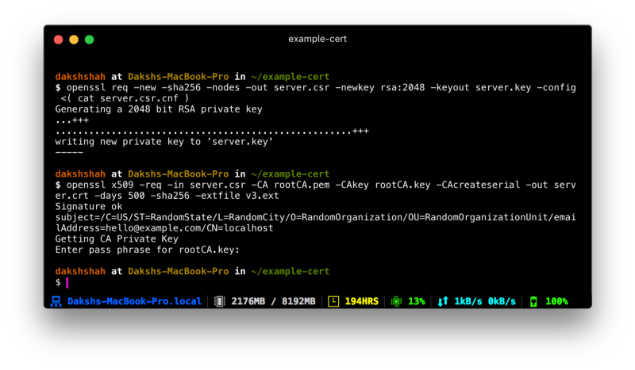Image resolution: width=635 pixels, height=370 pixels.
Task: Click the 194HRS uptime indicator
Action: click(362, 301)
